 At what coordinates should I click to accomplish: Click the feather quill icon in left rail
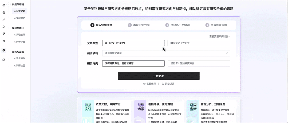(4, 20)
